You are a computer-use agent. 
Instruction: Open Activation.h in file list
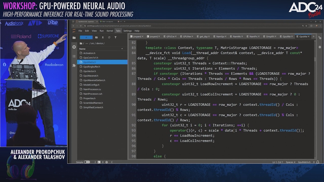click(102, 53)
